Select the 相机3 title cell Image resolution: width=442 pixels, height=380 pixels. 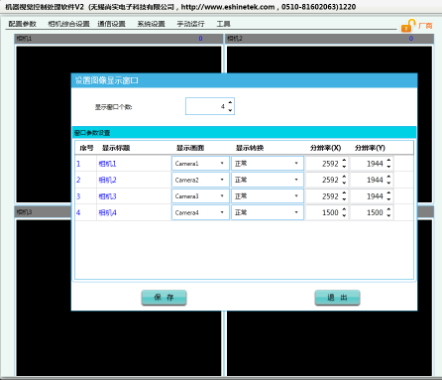click(134, 196)
